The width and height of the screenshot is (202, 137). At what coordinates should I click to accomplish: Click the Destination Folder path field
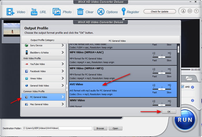tap(58, 128)
